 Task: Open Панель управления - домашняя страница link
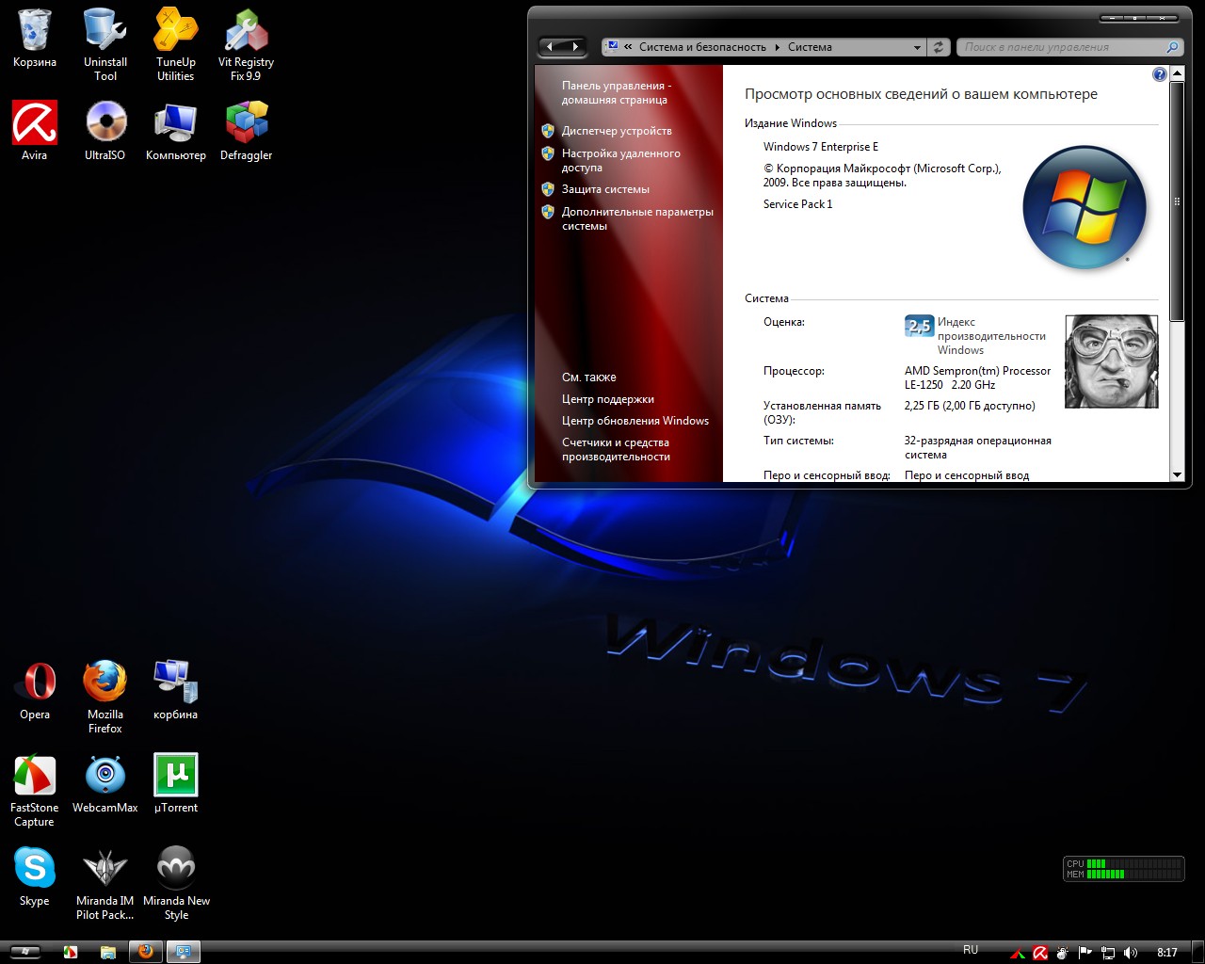coord(617,92)
